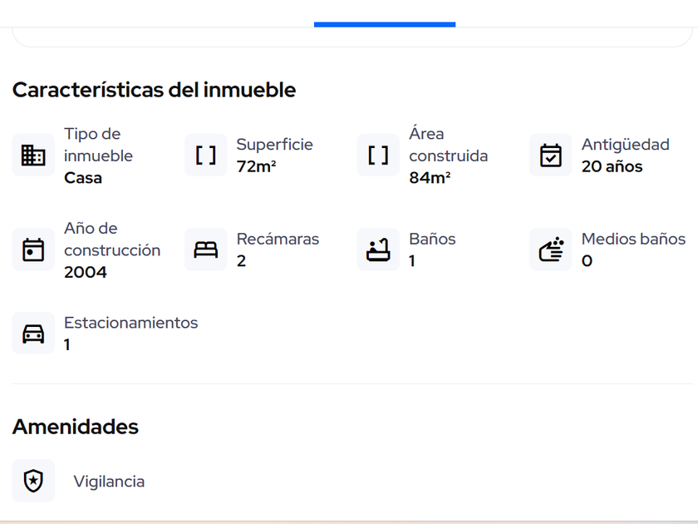
Task: Click the Estacionamientos car icon
Action: click(x=33, y=333)
